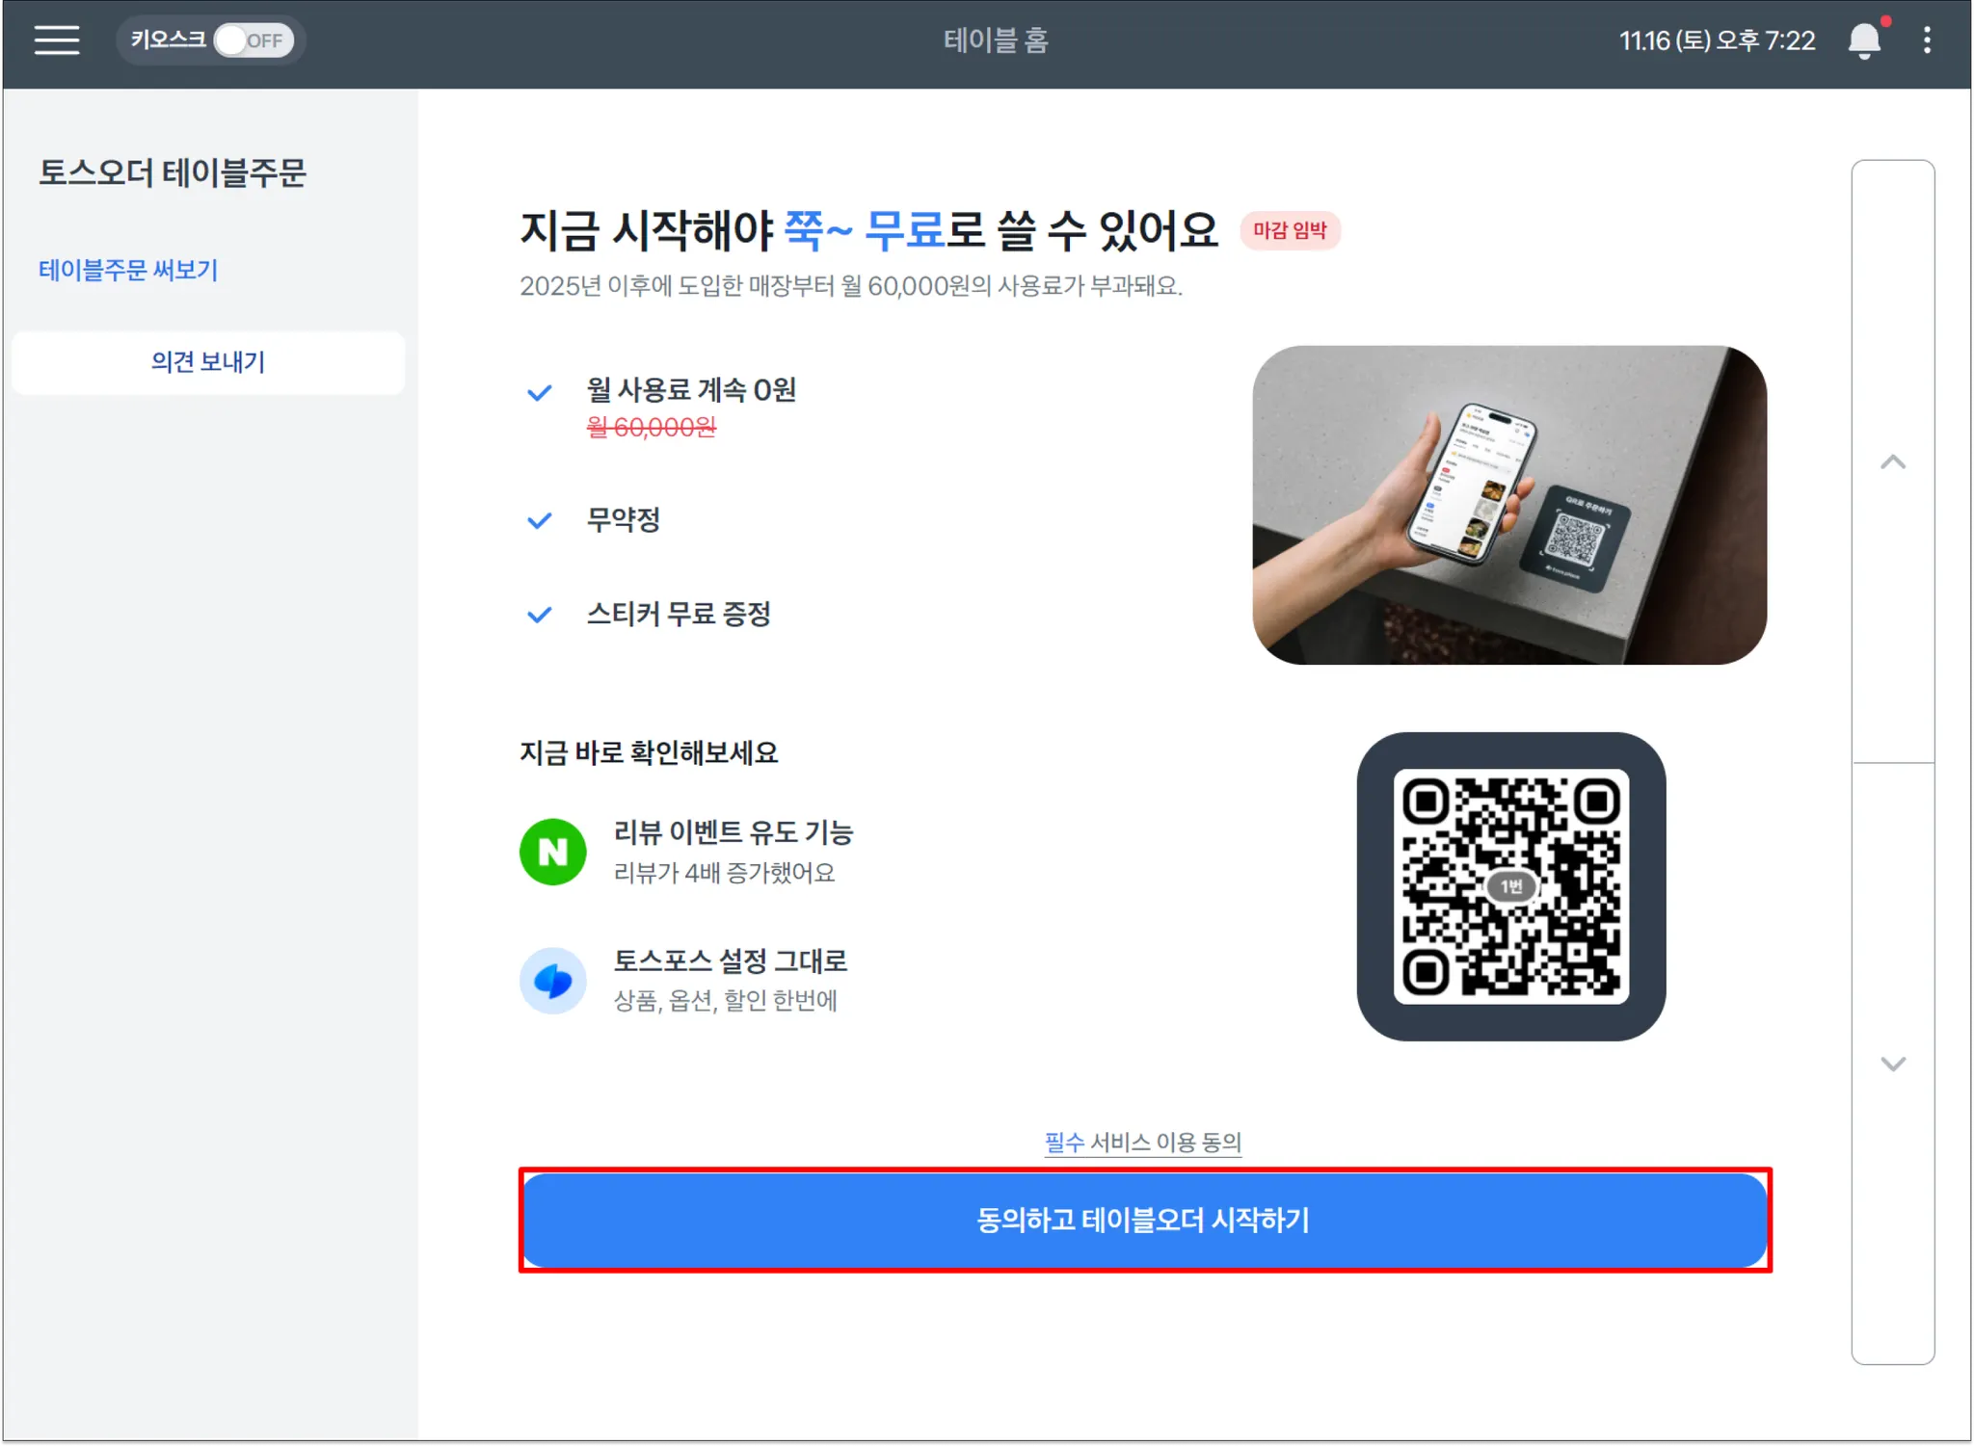The height and width of the screenshot is (1446, 1974).
Task: Click the 마감 임박 badge
Action: pos(1290,230)
